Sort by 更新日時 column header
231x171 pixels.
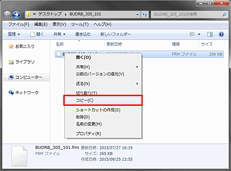[114, 44]
